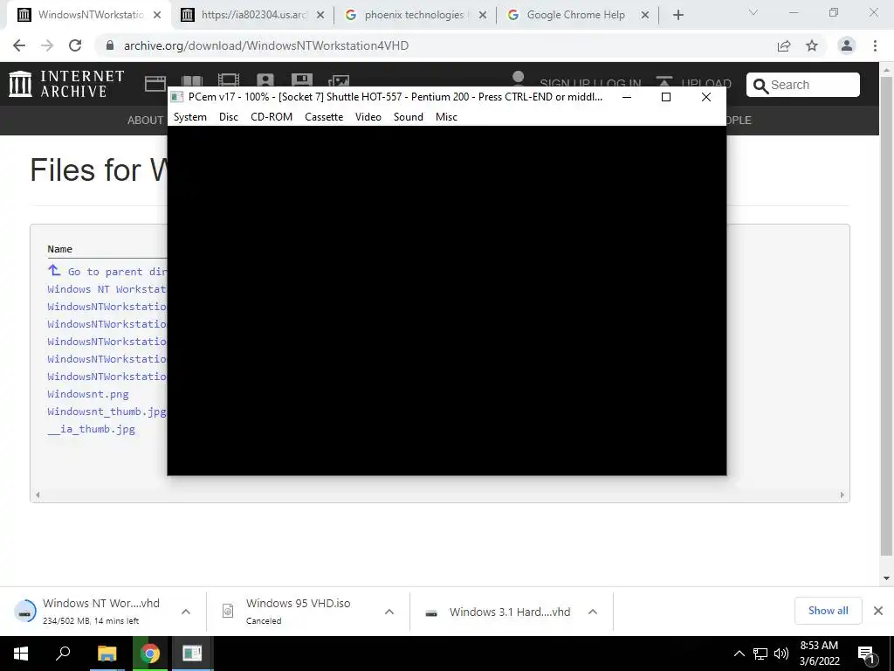Open the Sound menu in PCem
The width and height of the screenshot is (894, 671).
409,117
